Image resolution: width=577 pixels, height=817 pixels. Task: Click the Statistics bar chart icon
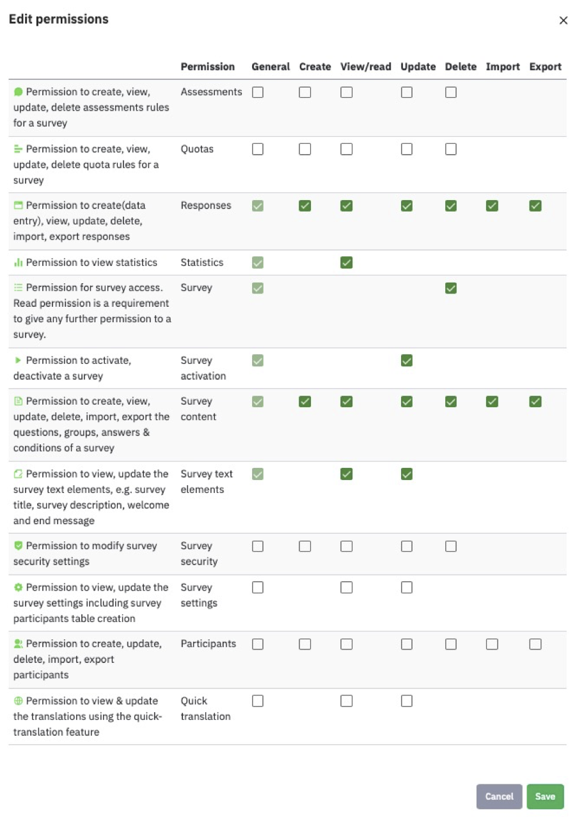pyautogui.click(x=19, y=263)
